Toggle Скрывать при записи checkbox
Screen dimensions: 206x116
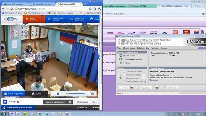coord(124,72)
